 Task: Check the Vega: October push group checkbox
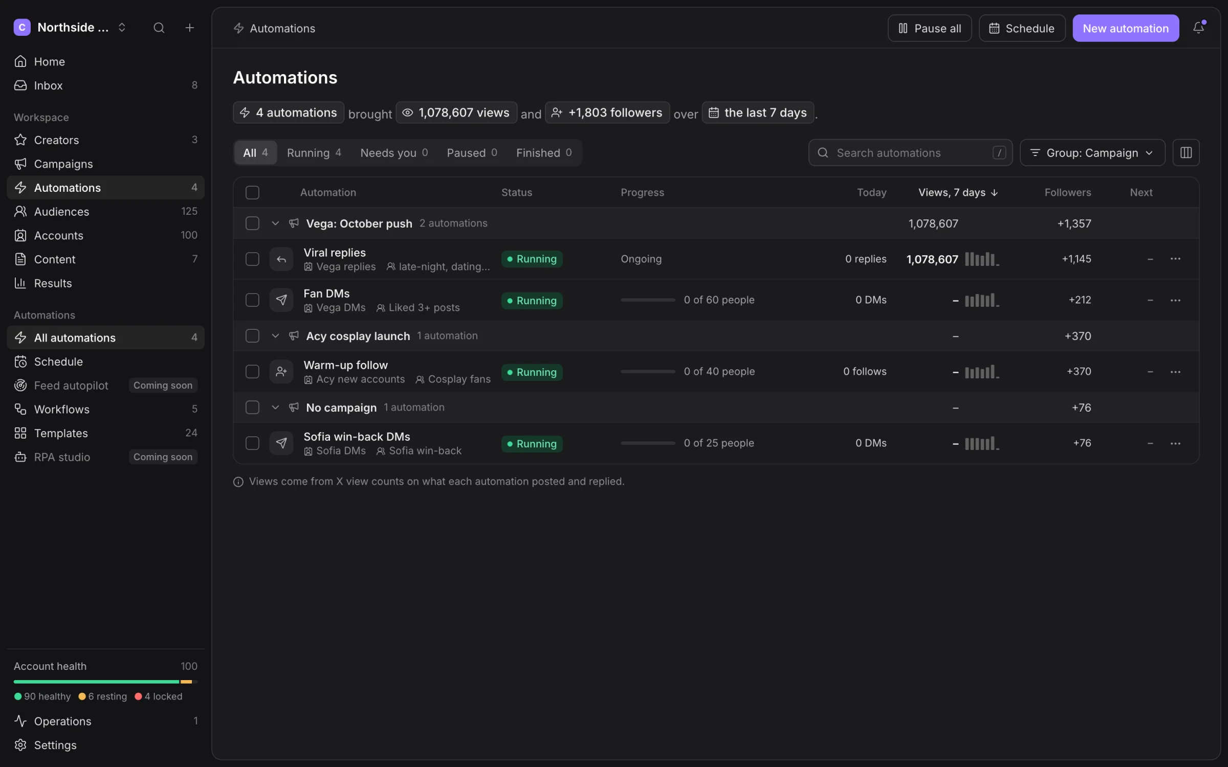tap(252, 223)
